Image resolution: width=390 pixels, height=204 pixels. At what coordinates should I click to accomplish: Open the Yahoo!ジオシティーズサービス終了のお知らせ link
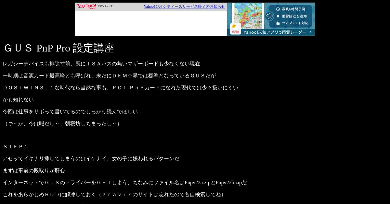point(184,6)
